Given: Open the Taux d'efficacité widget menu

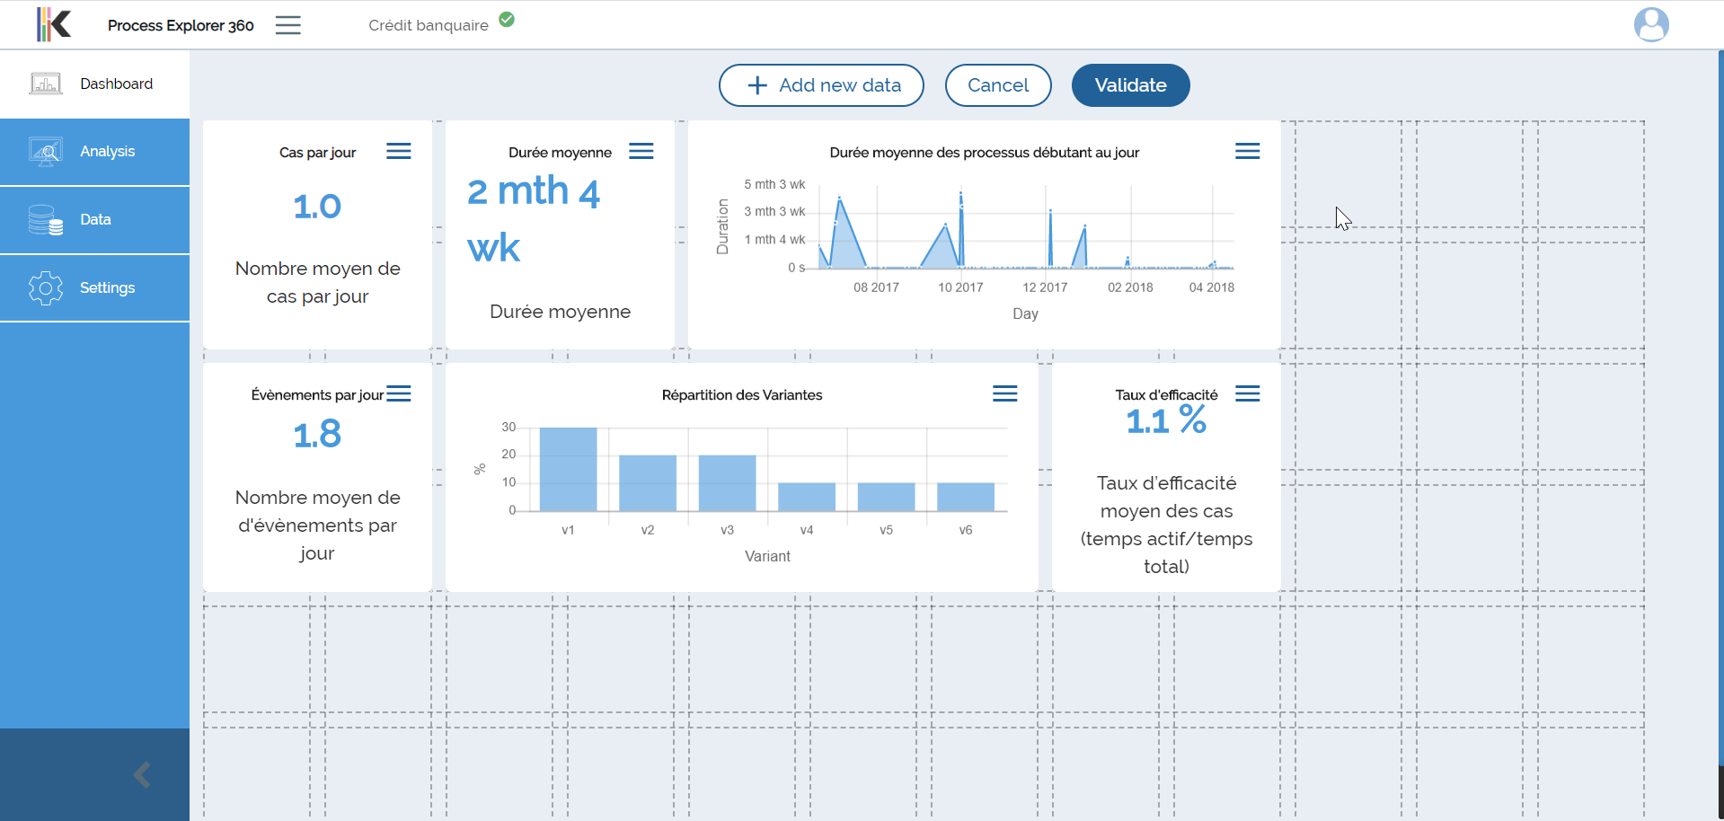Looking at the screenshot, I should 1248,393.
